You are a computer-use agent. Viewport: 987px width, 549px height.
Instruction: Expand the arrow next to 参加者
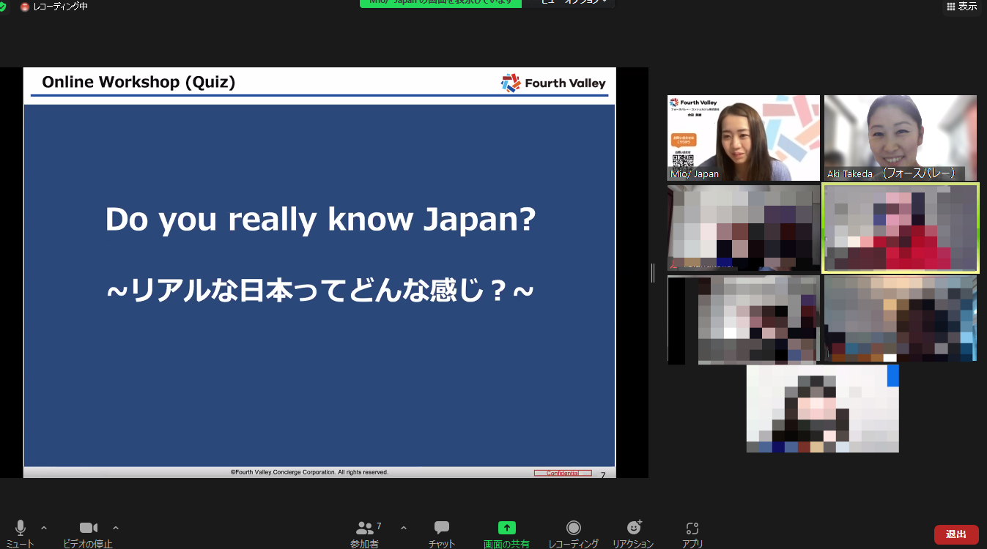[404, 528]
